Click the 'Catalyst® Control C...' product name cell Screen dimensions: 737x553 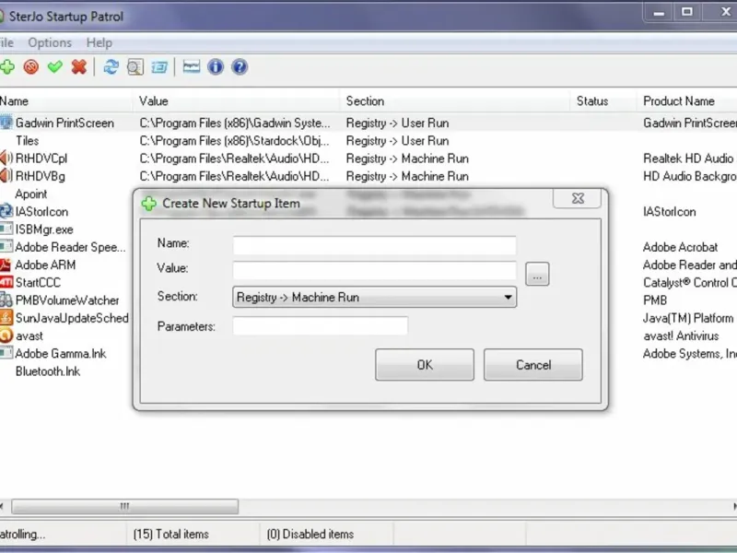tap(690, 283)
